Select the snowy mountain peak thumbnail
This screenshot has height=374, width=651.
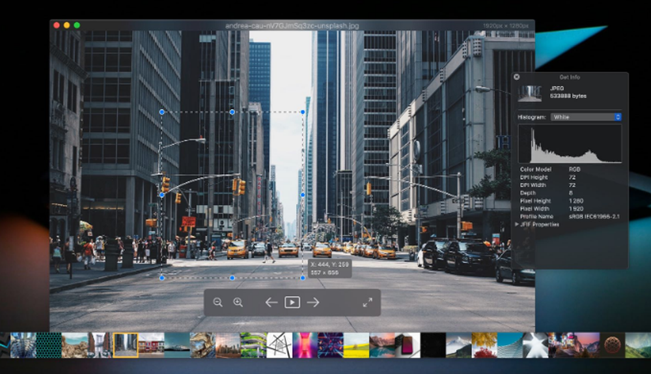pyautogui.click(x=459, y=345)
